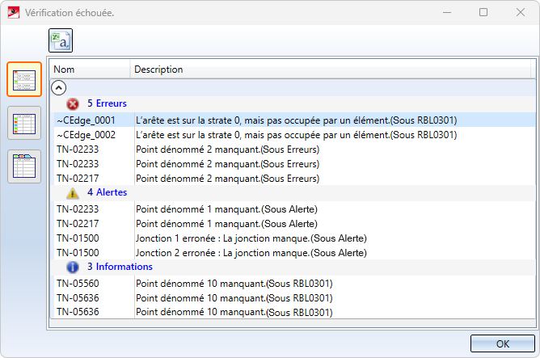Screen dimensions: 540x358
Task: Collapse all groups with the round chevron
Action: [x=59, y=87]
